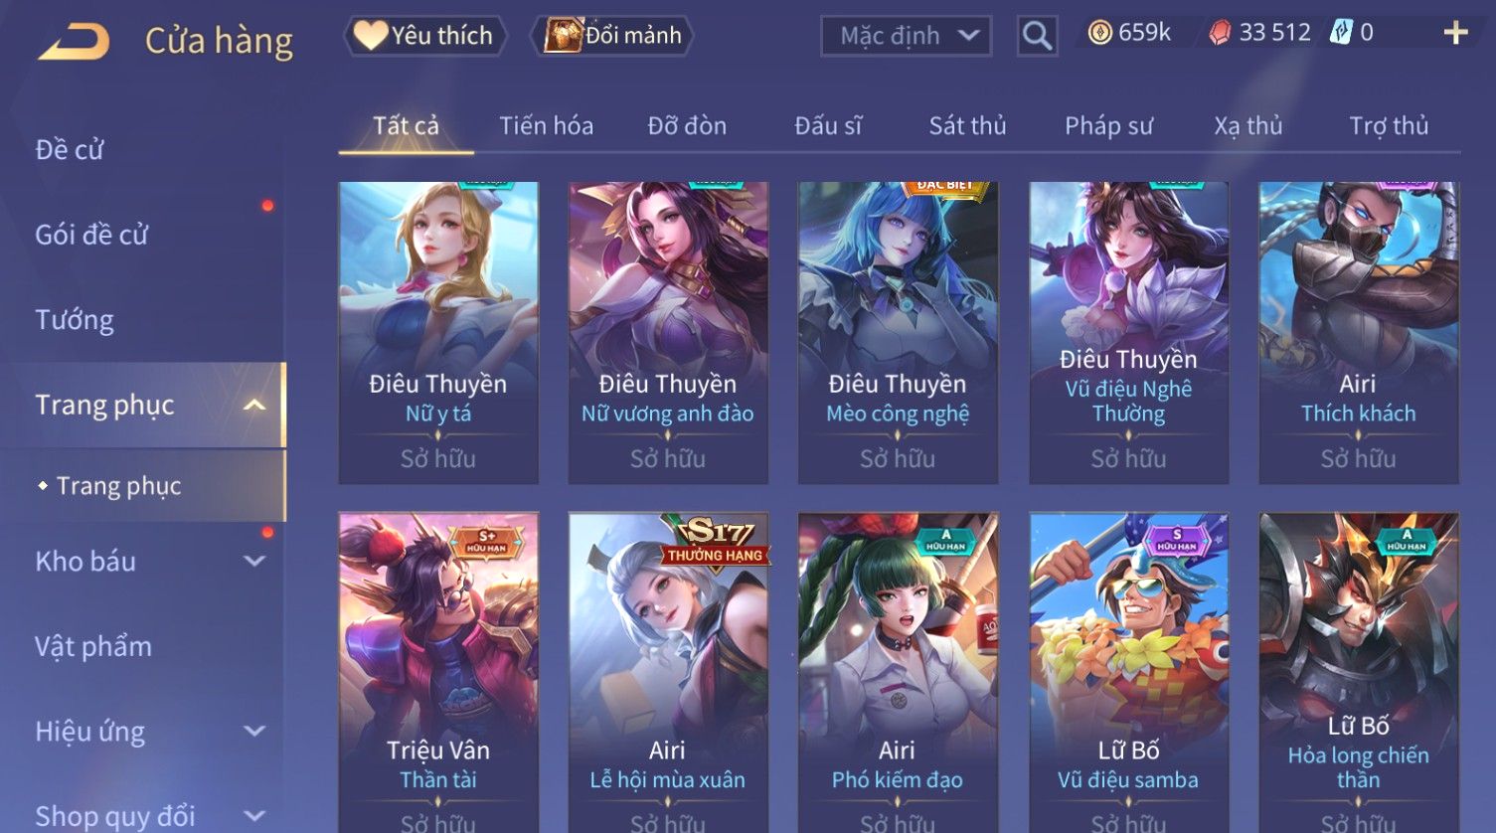Expand the Hiệu ứng sidebar section
This screenshot has width=1496, height=833.
(x=254, y=731)
